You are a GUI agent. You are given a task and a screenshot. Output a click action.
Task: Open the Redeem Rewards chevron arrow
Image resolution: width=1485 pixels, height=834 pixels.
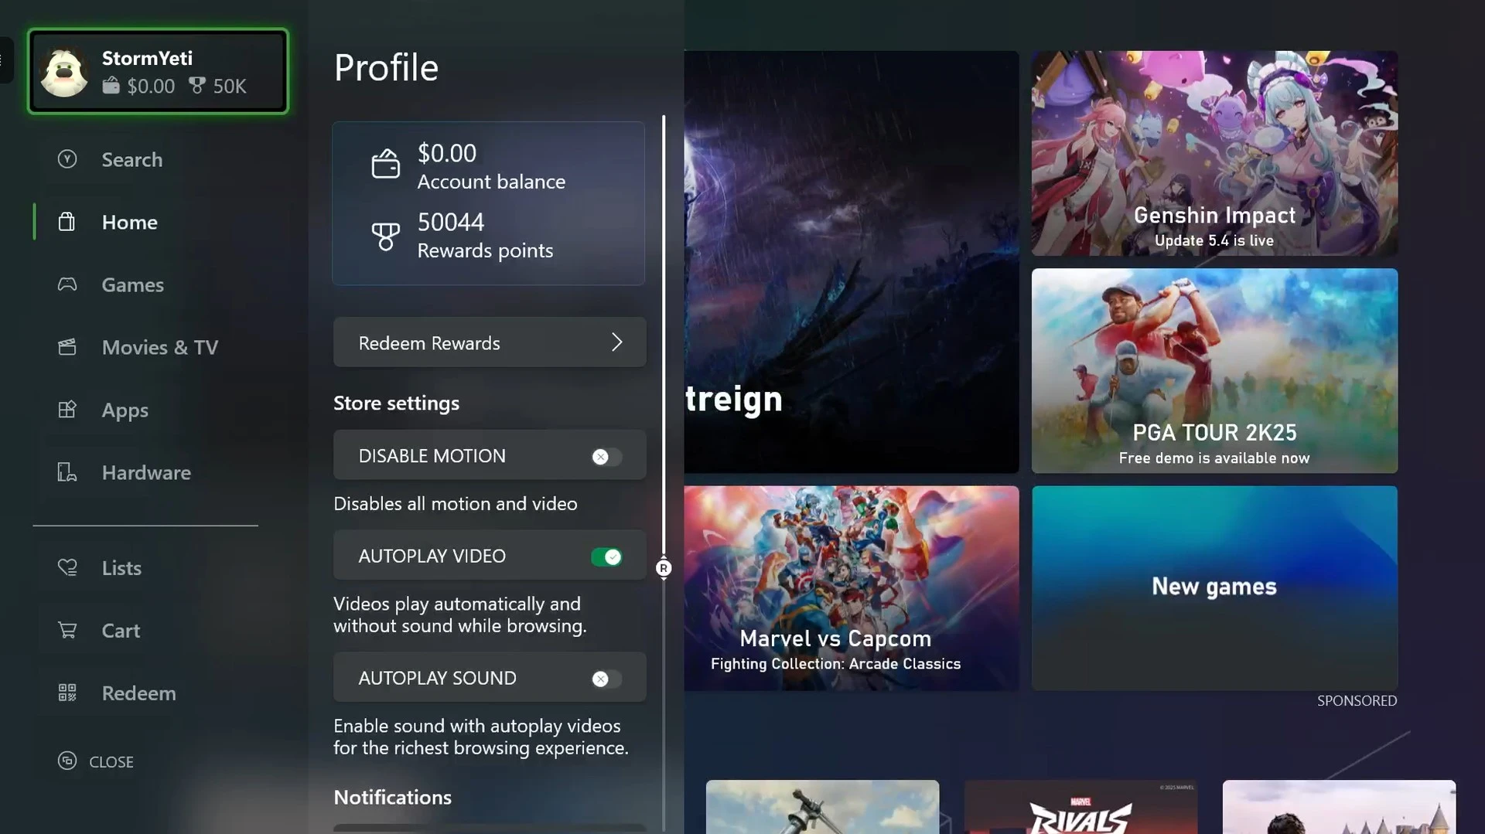coord(616,342)
